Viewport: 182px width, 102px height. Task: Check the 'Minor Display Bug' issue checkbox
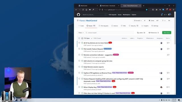[79, 87]
